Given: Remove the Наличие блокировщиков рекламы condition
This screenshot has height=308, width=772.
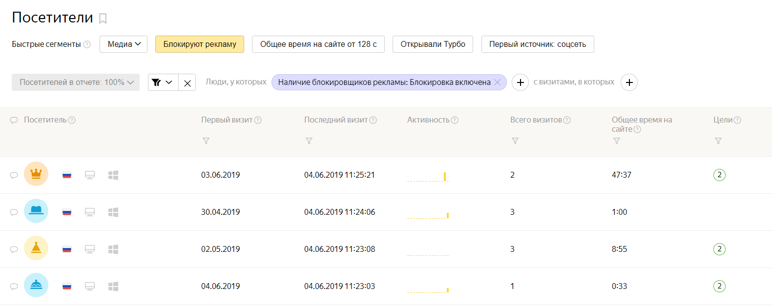Looking at the screenshot, I should [x=498, y=82].
